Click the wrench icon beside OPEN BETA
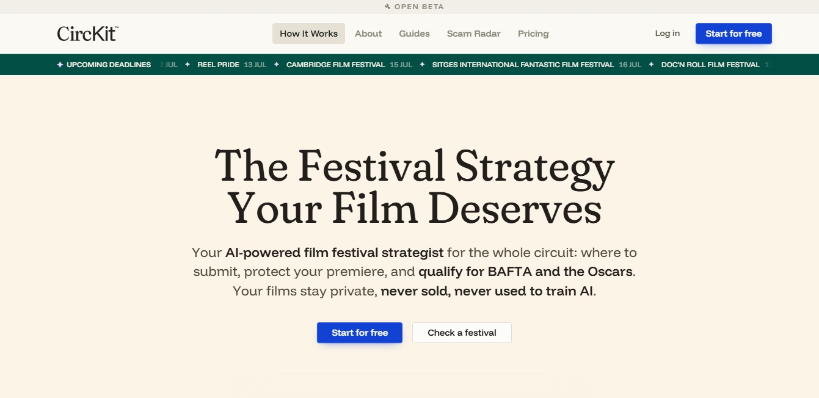This screenshot has height=398, width=819. tap(387, 7)
